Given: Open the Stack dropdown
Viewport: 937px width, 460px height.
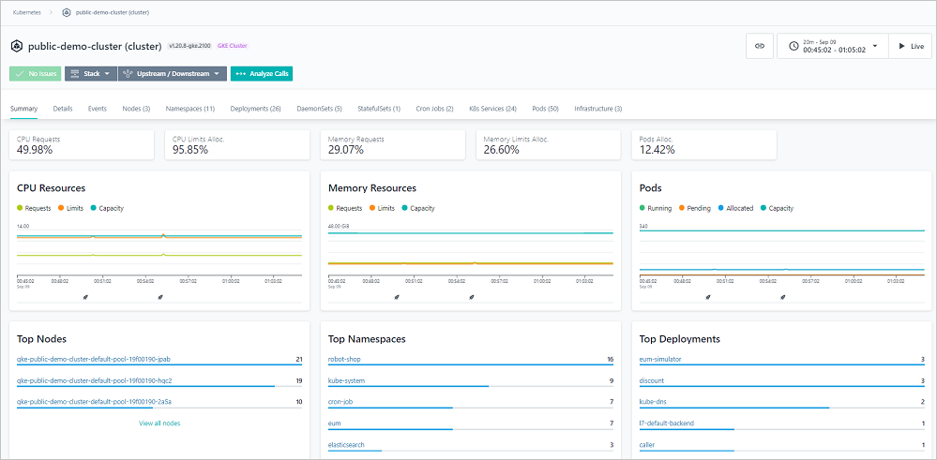Looking at the screenshot, I should [x=90, y=73].
